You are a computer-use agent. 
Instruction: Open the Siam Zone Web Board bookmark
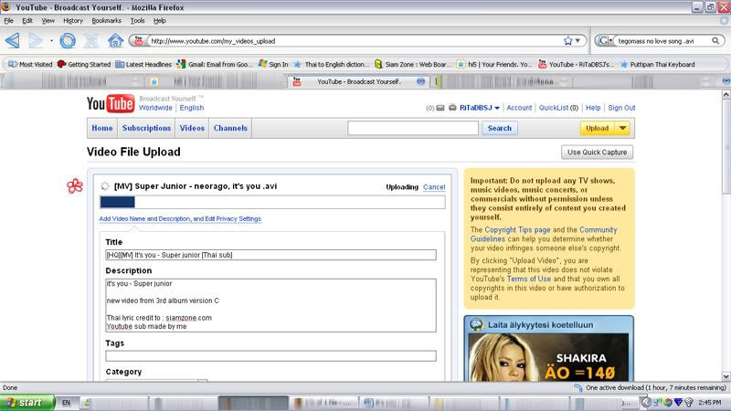(x=413, y=64)
